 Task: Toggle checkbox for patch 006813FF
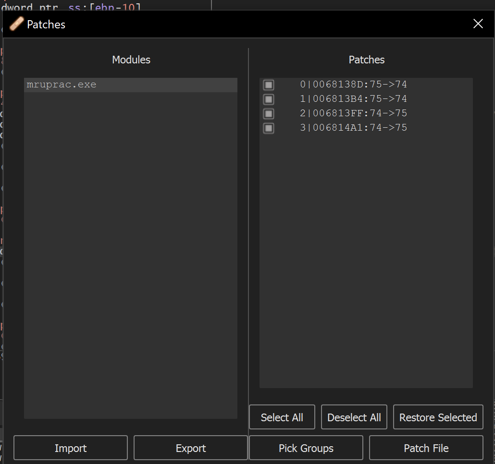269,113
